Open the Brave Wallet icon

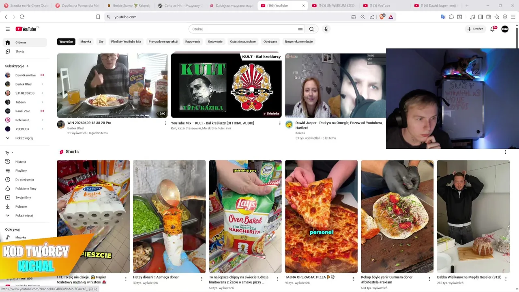point(489,17)
